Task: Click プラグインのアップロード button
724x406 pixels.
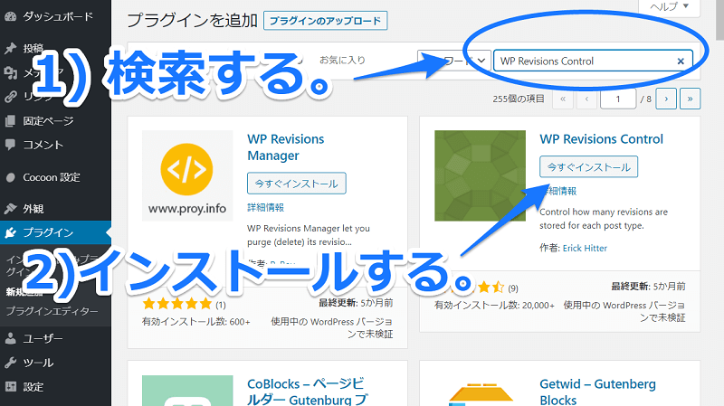Action: (x=324, y=20)
